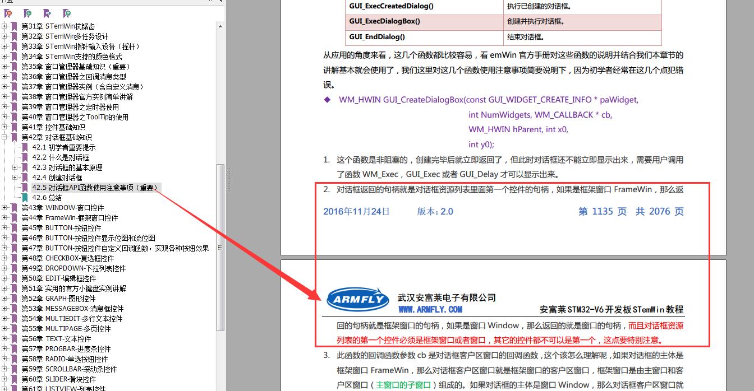This screenshot has height=391, width=754.
Task: Select 42.5 对话框API函数使用注意事项 bookmark
Action: pyautogui.click(x=95, y=188)
